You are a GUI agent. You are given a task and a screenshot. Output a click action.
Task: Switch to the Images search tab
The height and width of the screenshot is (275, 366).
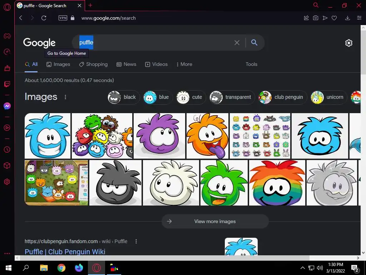tap(58, 64)
